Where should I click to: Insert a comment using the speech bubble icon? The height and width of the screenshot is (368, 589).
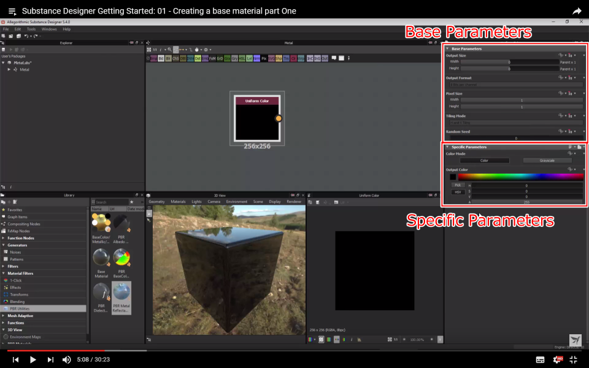334,58
